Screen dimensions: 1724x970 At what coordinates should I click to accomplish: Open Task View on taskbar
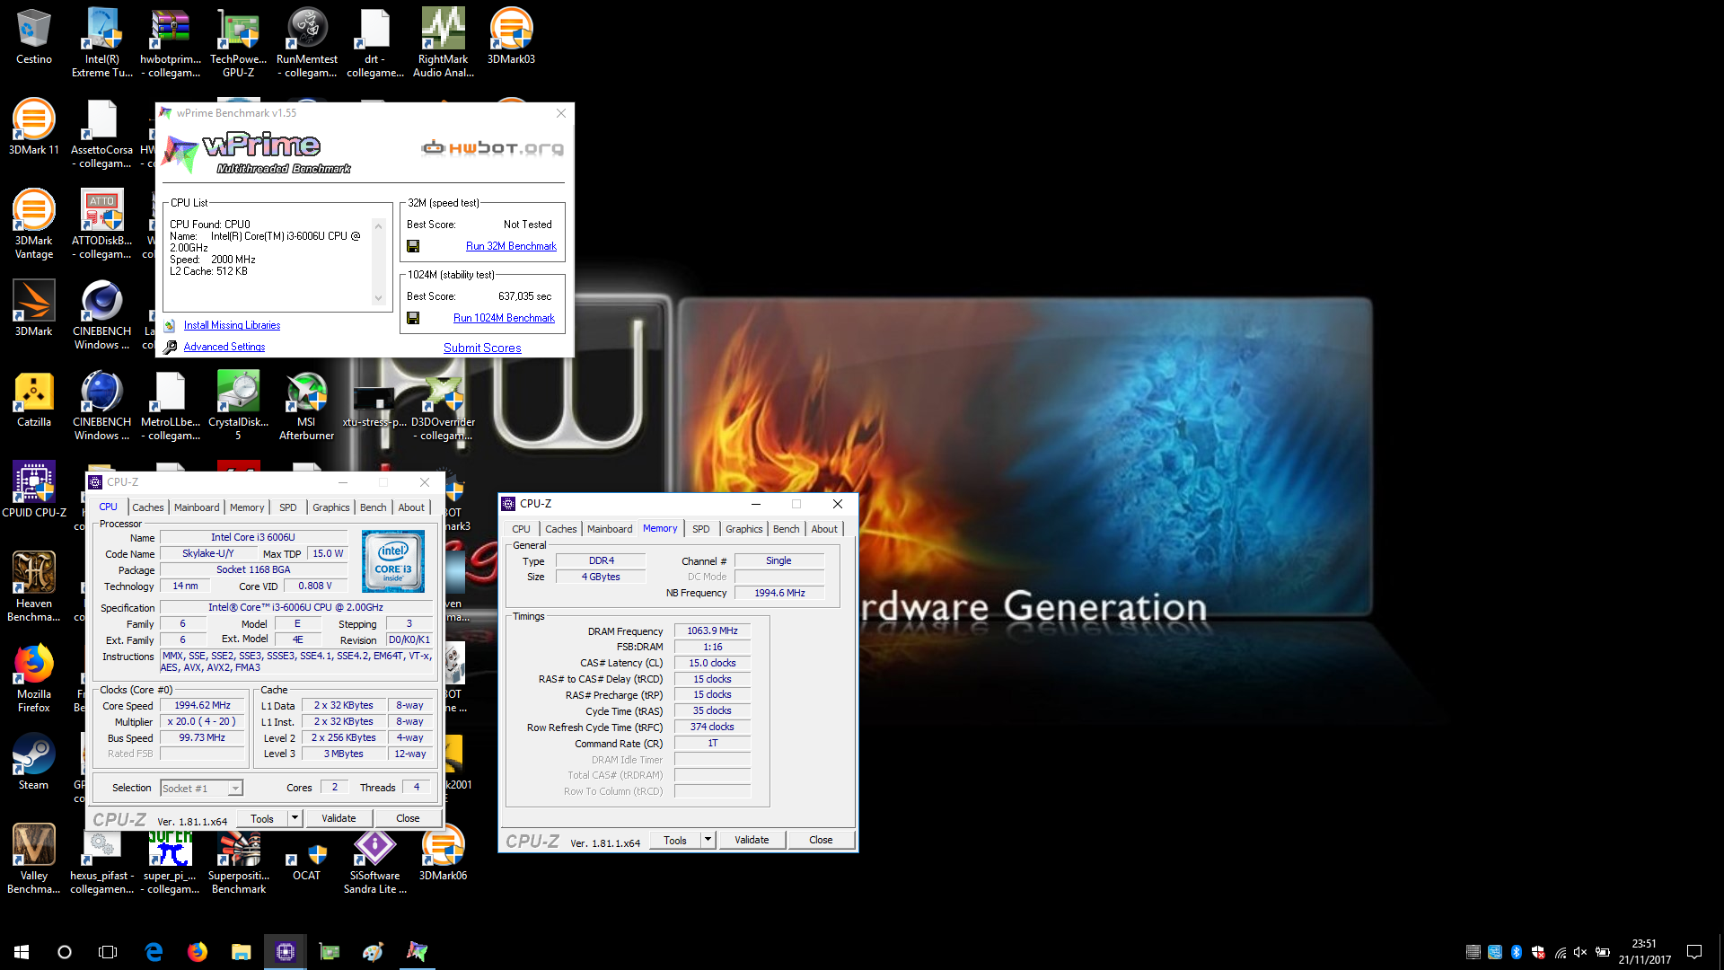pos(108,952)
